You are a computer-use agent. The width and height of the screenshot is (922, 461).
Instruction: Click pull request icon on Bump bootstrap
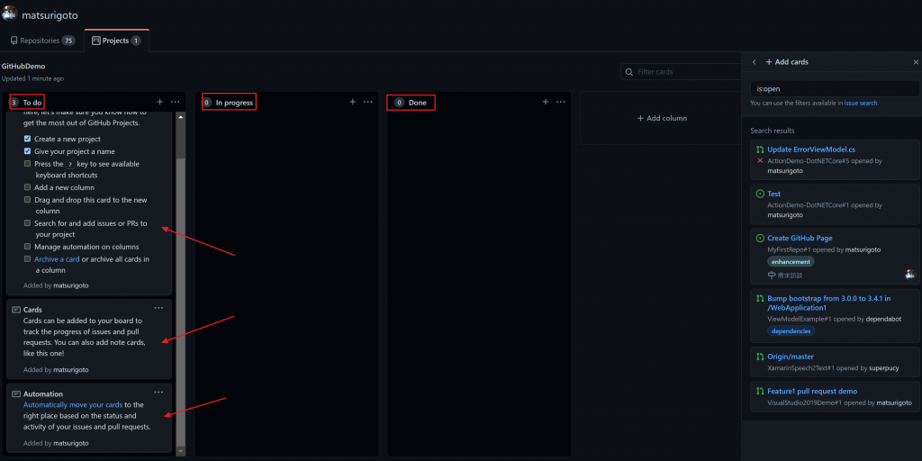(x=760, y=298)
